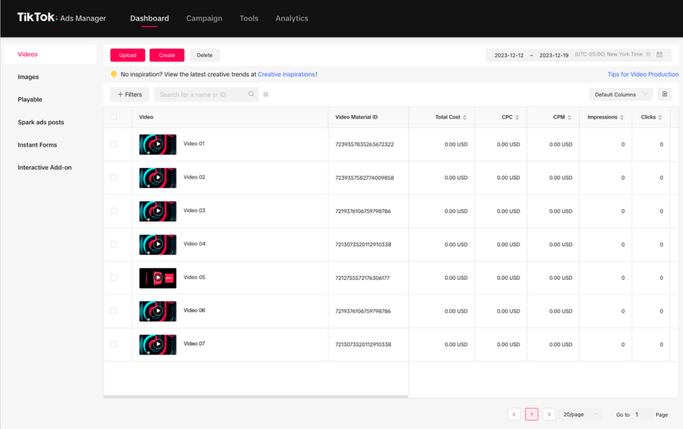The width and height of the screenshot is (683, 429).
Task: Open the 20/page pagination dropdown
Action: point(579,414)
